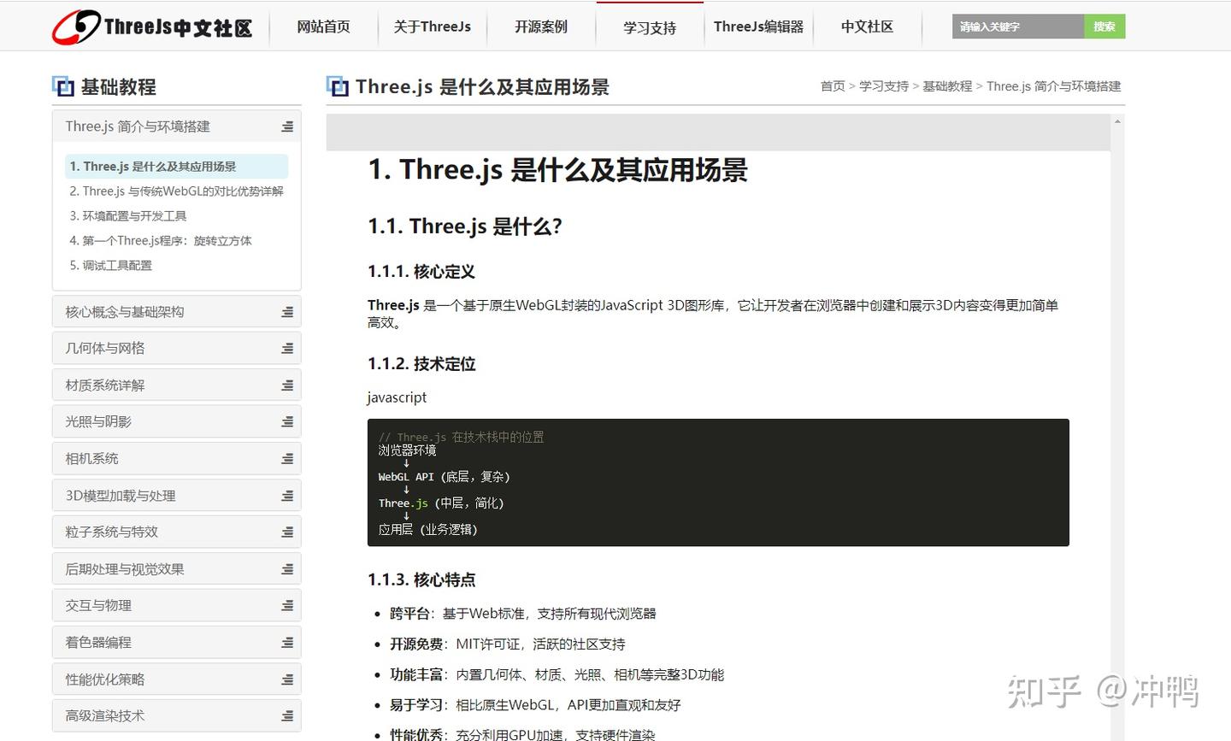Expand the 光照与阴影 section
This screenshot has width=1231, height=741.
177,422
